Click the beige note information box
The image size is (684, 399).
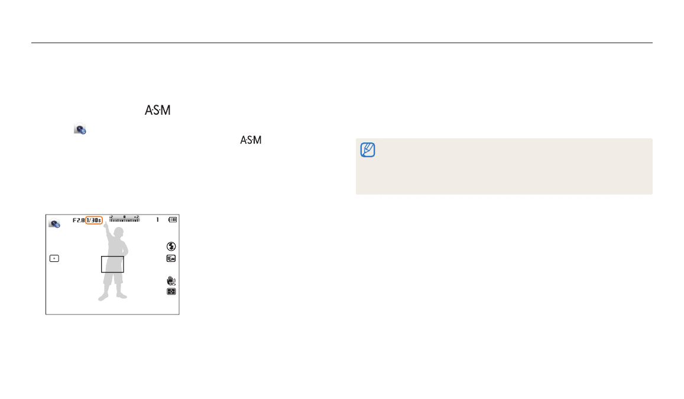pos(504,167)
